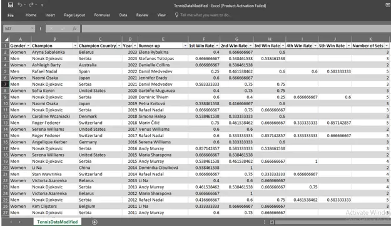Click the Ashleigh Barty cell
391x226 pixels.
54,65
